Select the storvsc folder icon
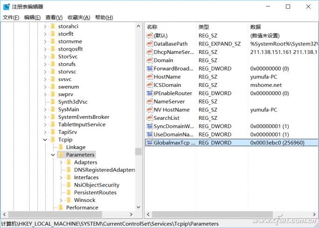Image resolution: width=319 pixels, height=228 pixels. pyautogui.click(x=53, y=72)
